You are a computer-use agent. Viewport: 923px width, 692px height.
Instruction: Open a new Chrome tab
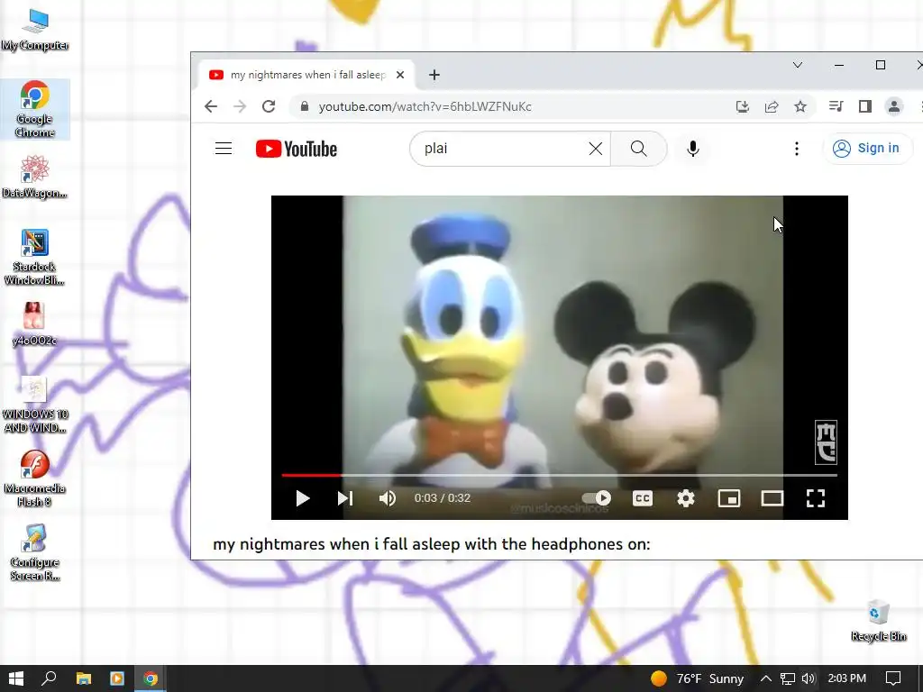(x=434, y=75)
